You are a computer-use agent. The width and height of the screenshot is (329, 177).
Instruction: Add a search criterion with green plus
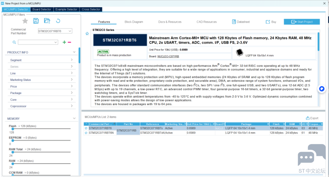(x=64, y=42)
